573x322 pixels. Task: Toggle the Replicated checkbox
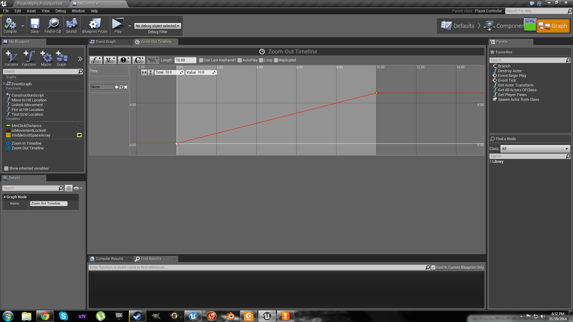click(276, 60)
